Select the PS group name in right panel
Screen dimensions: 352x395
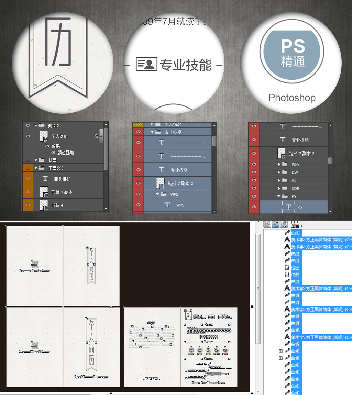coord(294,196)
